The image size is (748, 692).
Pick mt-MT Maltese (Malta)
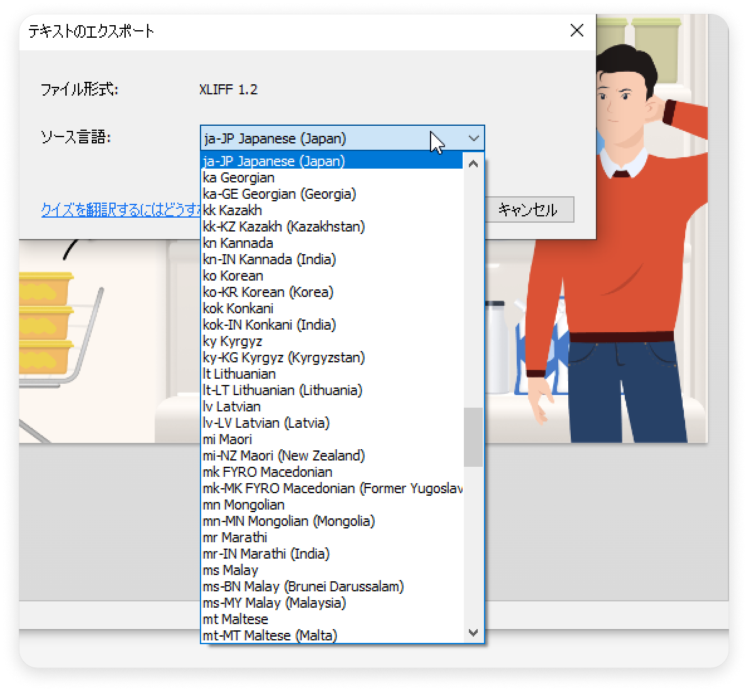coord(332,635)
